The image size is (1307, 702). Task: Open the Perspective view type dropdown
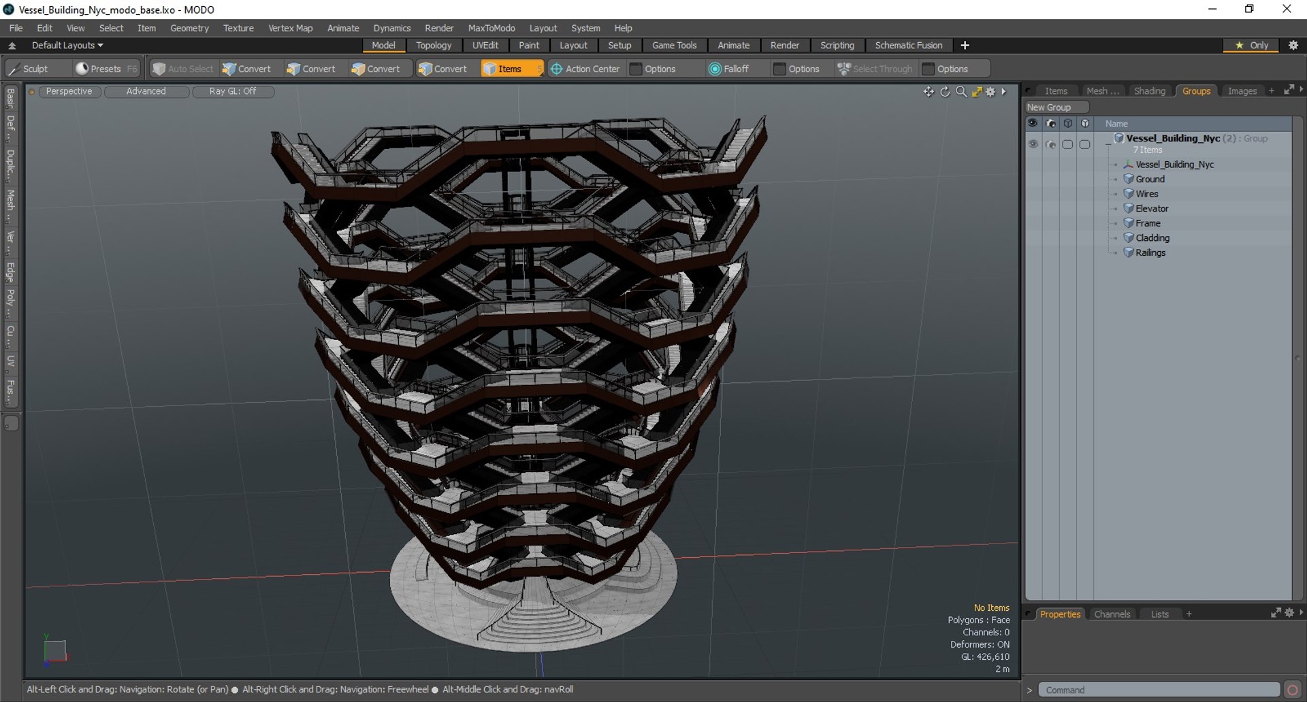pyautogui.click(x=69, y=91)
